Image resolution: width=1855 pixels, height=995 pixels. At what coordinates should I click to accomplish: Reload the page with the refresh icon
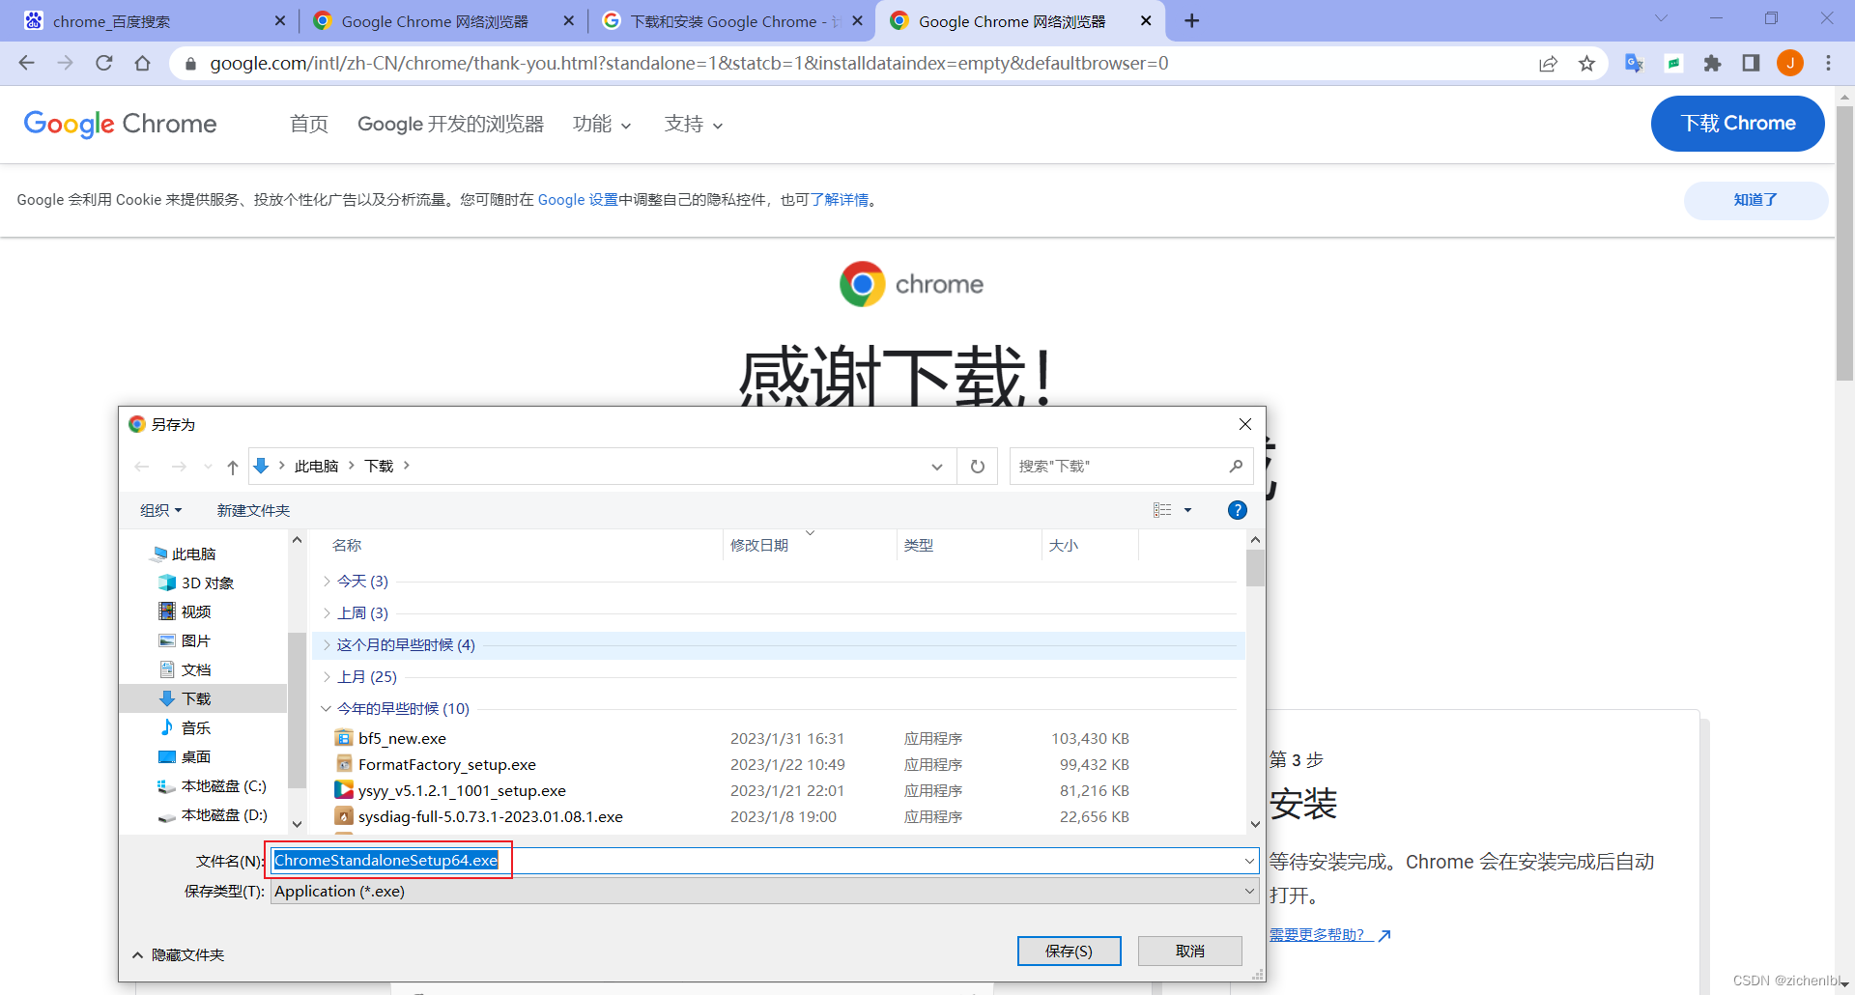tap(104, 63)
